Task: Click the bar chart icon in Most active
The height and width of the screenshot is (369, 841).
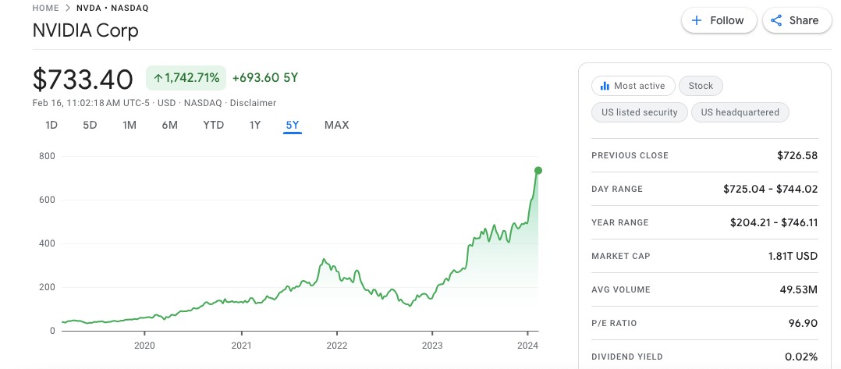Action: tap(605, 86)
